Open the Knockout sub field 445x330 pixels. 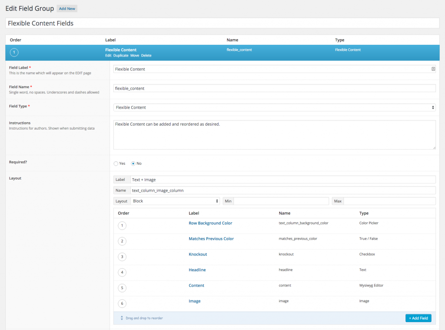point(198,254)
